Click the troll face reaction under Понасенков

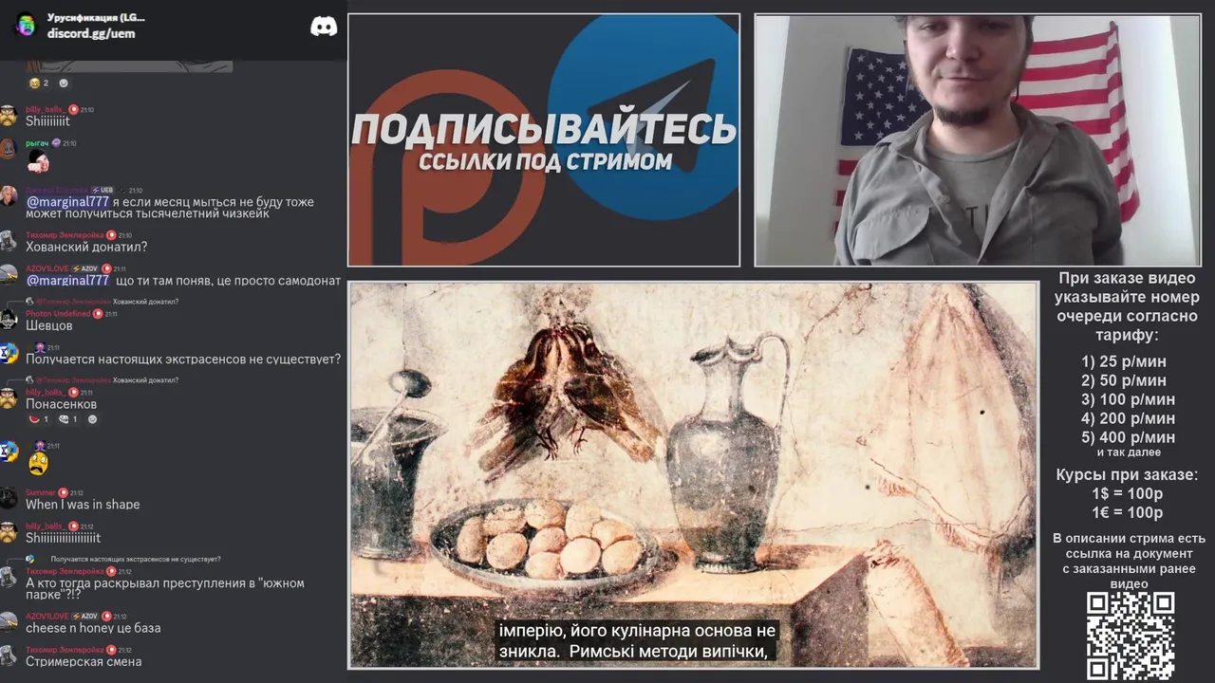tap(68, 419)
